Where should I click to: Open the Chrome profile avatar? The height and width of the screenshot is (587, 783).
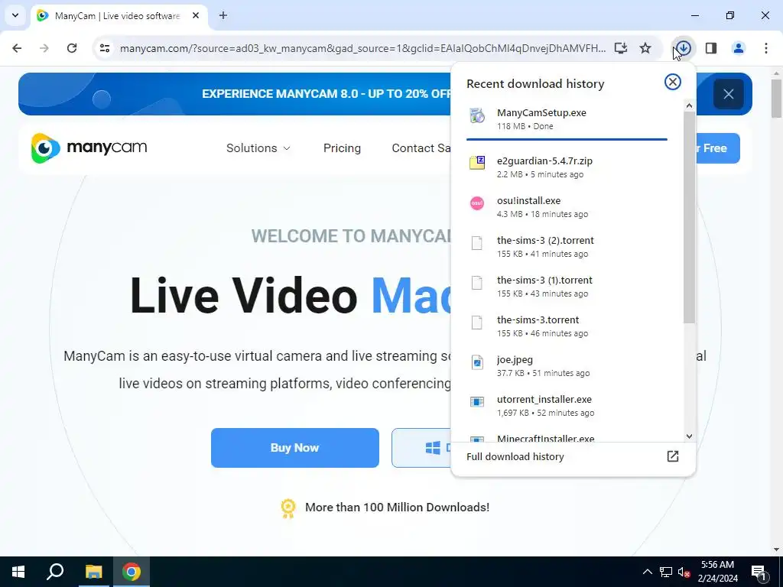pyautogui.click(x=738, y=48)
